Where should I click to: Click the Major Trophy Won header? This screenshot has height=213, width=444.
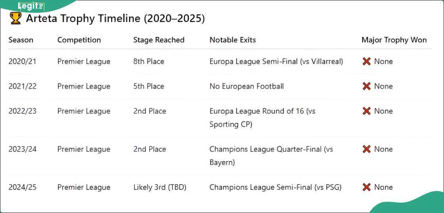pos(394,40)
